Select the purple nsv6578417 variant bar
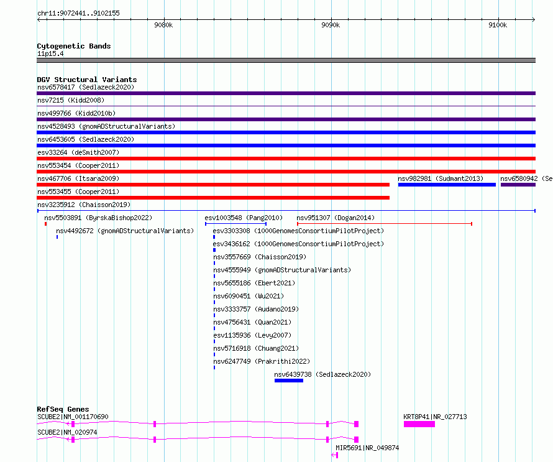 tap(286, 93)
